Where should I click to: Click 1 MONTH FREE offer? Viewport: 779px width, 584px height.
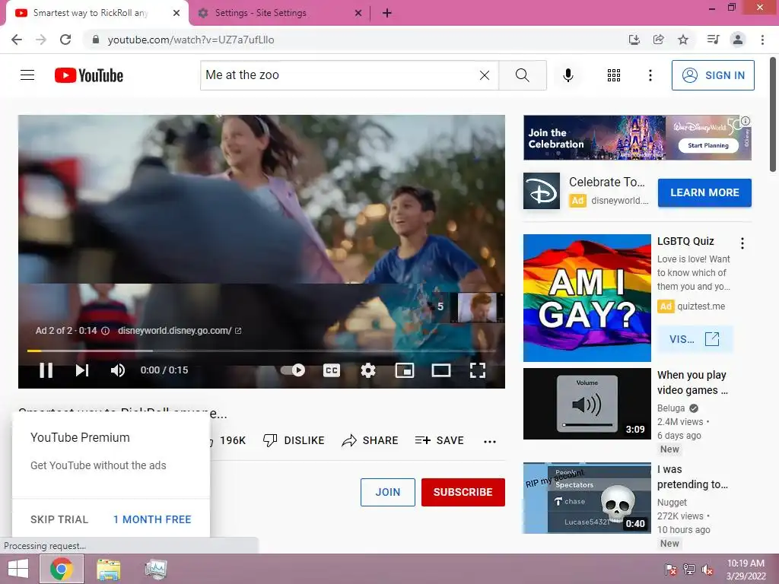pos(152,519)
